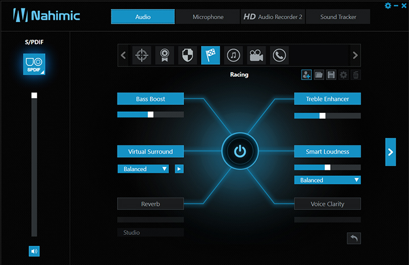This screenshot has width=409, height=265.
Task: Select the Racing checkered flag profile
Action: click(211, 55)
